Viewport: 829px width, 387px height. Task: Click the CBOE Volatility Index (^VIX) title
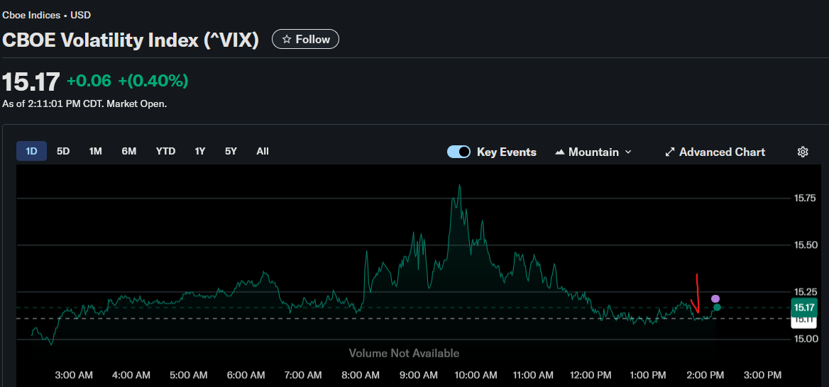[131, 40]
